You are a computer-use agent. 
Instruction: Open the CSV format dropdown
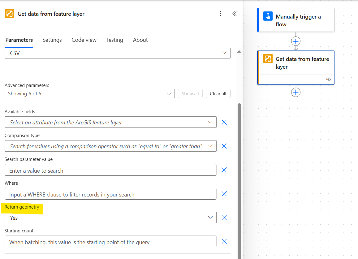[x=224, y=53]
